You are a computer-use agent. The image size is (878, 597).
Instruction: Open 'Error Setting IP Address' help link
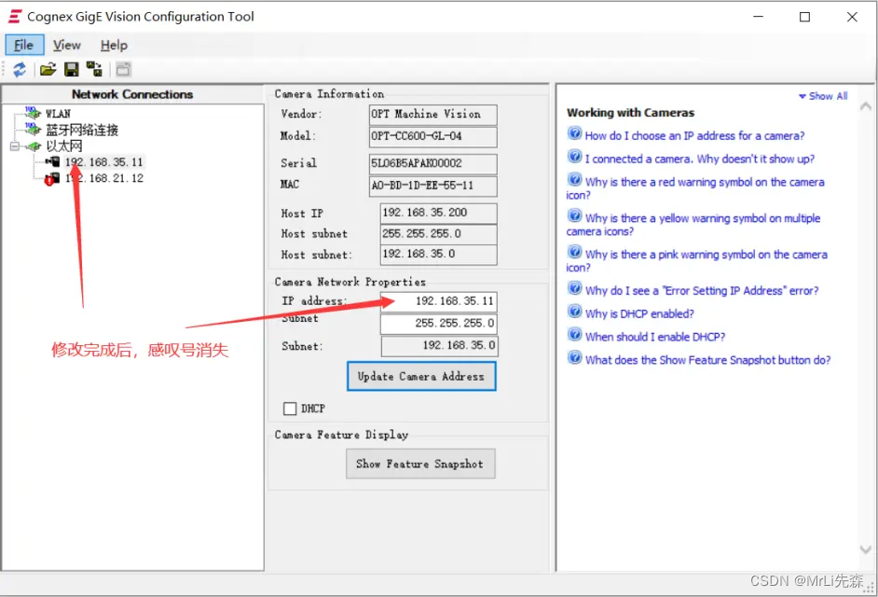tap(702, 290)
